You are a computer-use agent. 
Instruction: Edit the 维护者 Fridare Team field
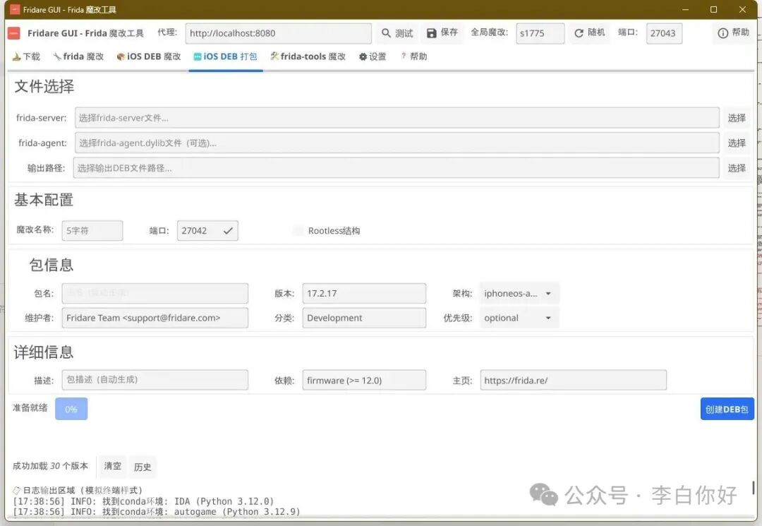(155, 318)
